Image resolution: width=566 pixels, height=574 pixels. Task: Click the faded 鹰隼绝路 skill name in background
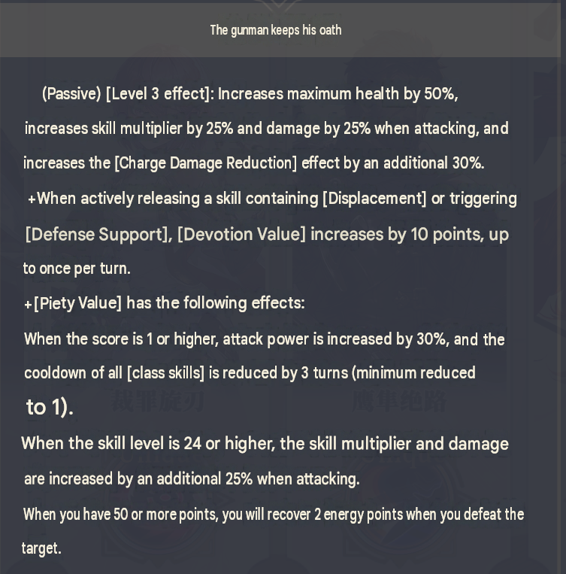pyautogui.click(x=399, y=401)
